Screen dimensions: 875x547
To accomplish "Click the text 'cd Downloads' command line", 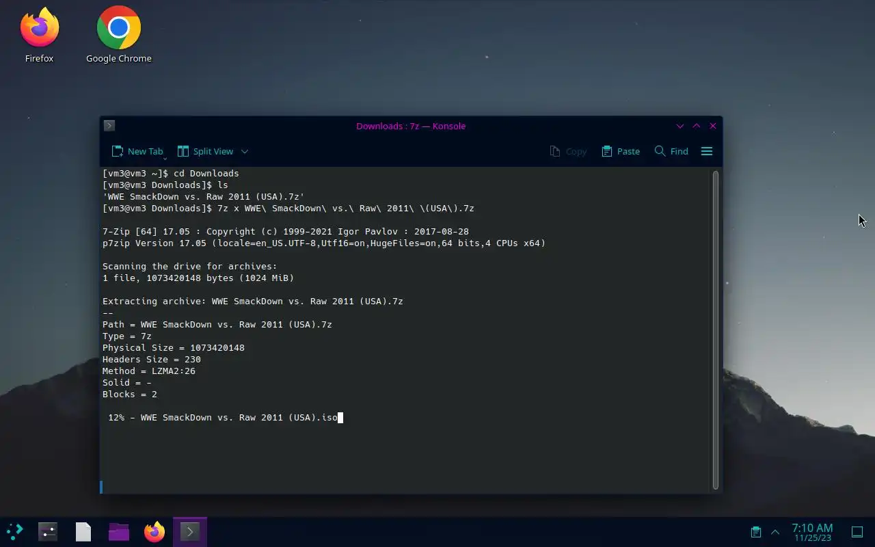I will (x=171, y=174).
